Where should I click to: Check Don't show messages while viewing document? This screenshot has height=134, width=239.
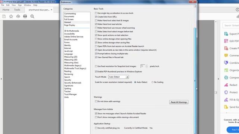coord(96,117)
